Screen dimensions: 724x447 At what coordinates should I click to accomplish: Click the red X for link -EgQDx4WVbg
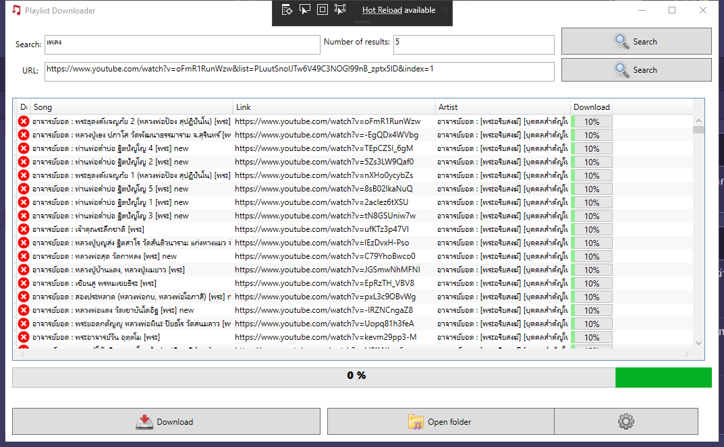(24, 135)
